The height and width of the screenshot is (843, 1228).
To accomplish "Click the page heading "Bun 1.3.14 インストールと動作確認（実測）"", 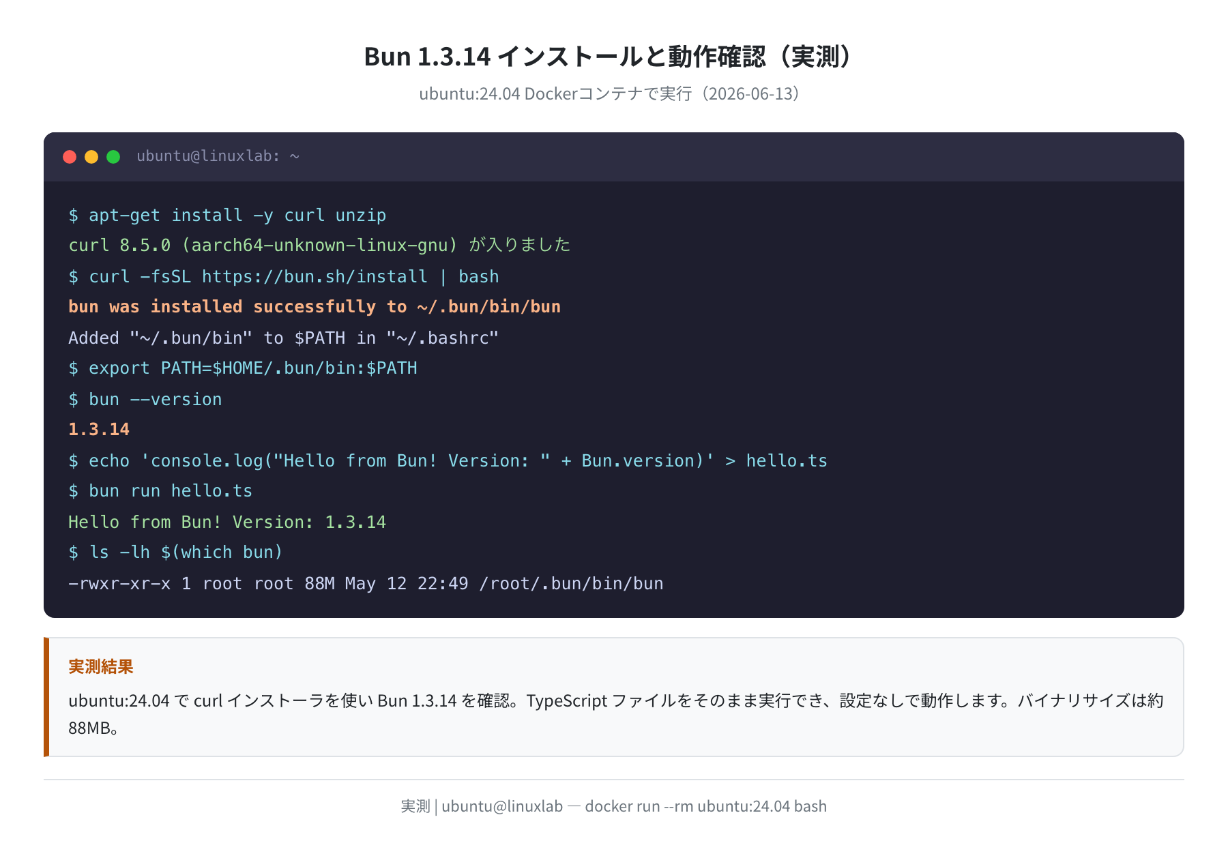I will [x=608, y=56].
